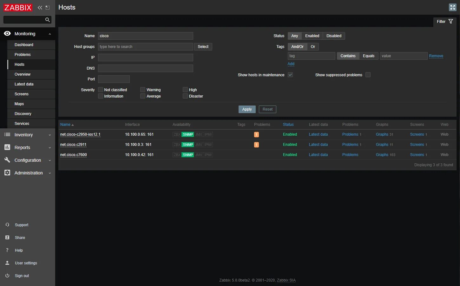Click the Name column sort arrow
This screenshot has height=286, width=460.
[x=73, y=125]
